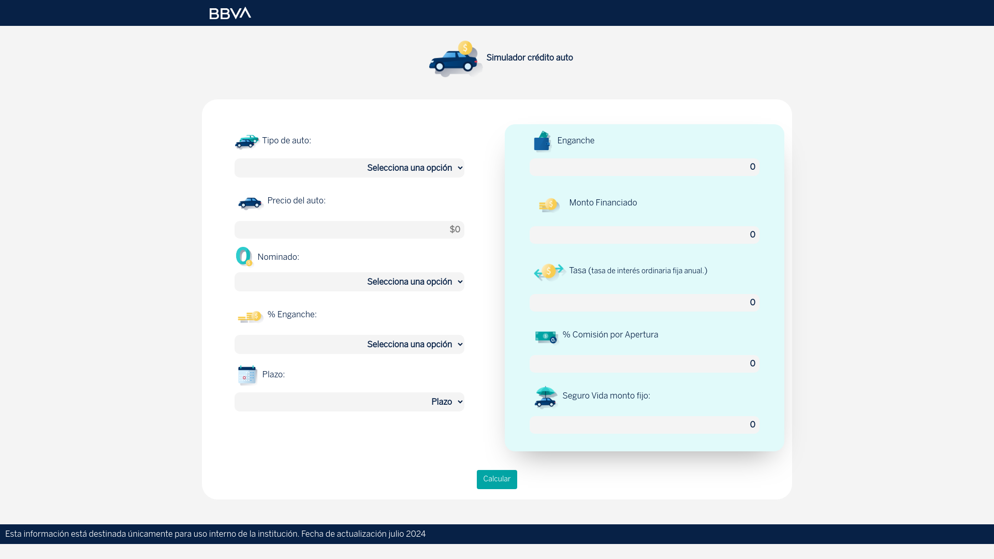This screenshot has width=994, height=559.
Task: Click the umbrella car Seguro Vida icon
Action: (546, 397)
